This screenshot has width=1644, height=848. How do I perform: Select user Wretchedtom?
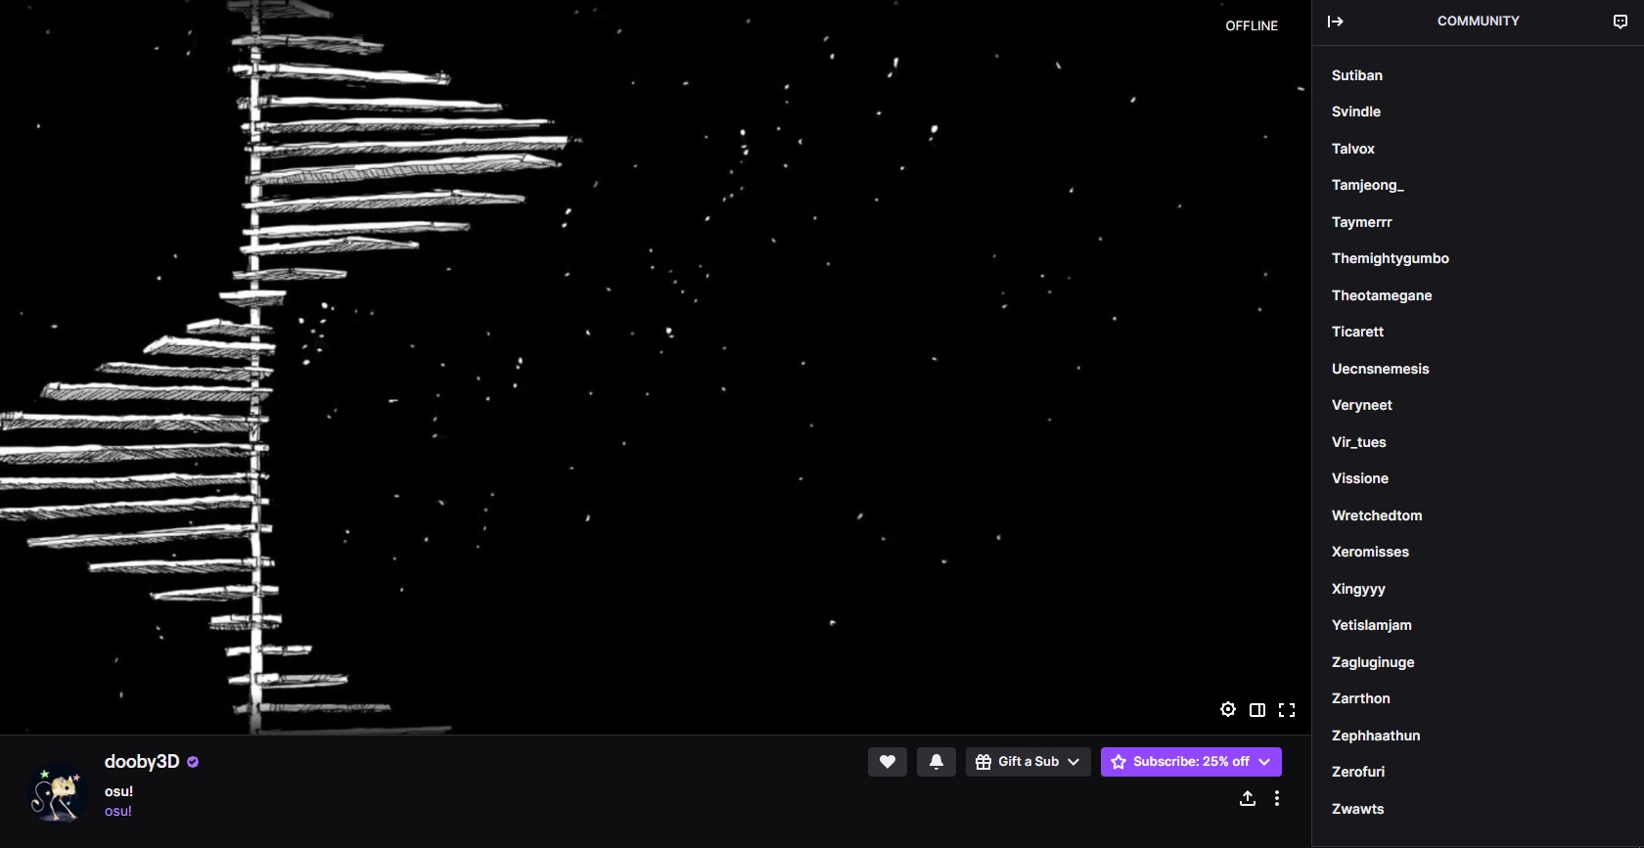[x=1377, y=515]
